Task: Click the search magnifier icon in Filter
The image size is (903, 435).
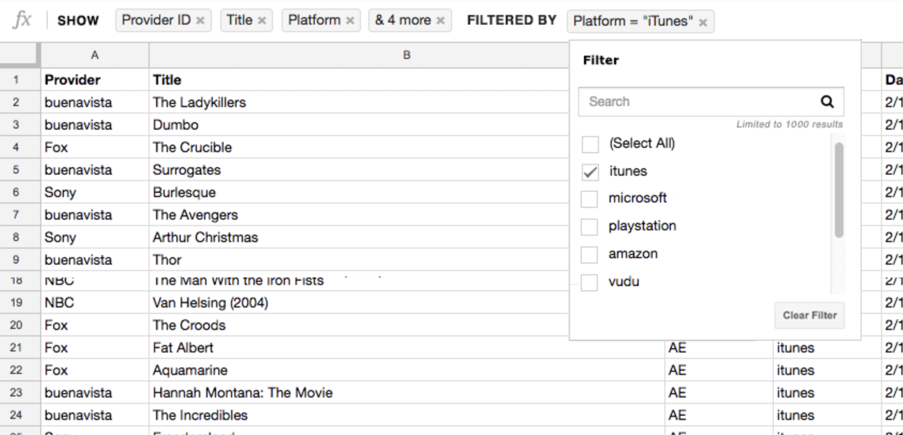Action: 827,101
